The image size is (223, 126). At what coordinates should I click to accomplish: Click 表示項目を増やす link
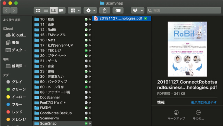pos(204,103)
